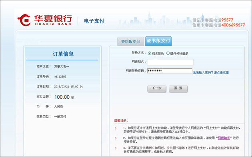Image resolution: width=252 pixels, height=157 pixels.
Task: Select 证件号码登录 radio button
Action: 168,53
